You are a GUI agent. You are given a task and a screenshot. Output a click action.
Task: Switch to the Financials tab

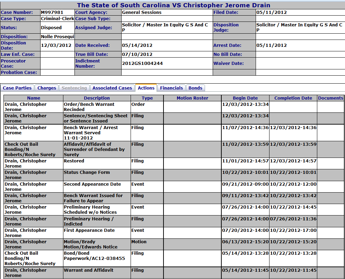coord(171,88)
